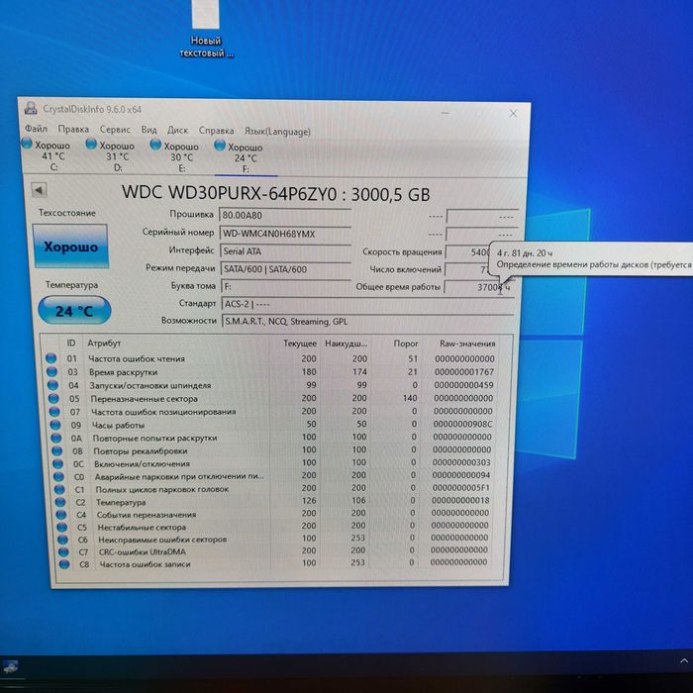693x693 pixels.
Task: Select Часы работы attribute text
Action: click(118, 425)
